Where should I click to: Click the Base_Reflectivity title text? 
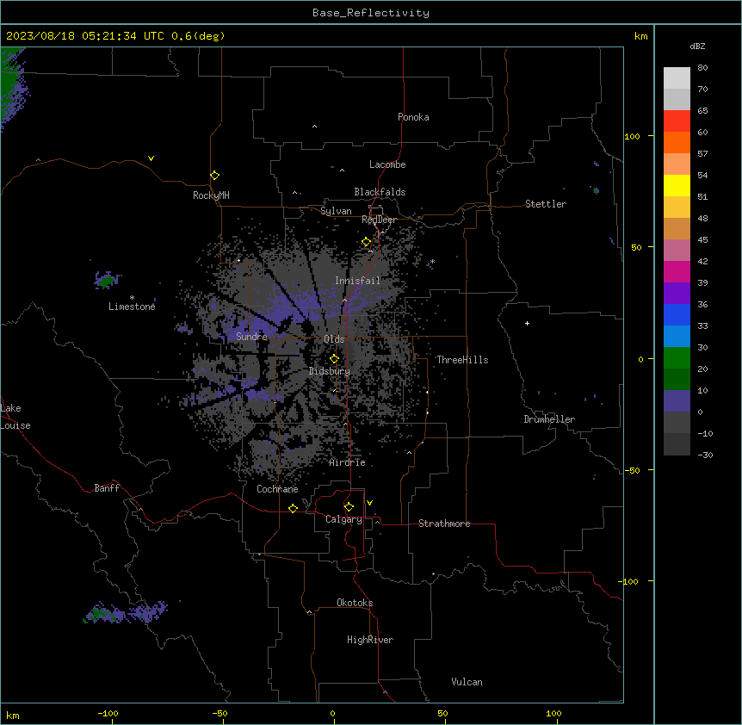pos(371,13)
